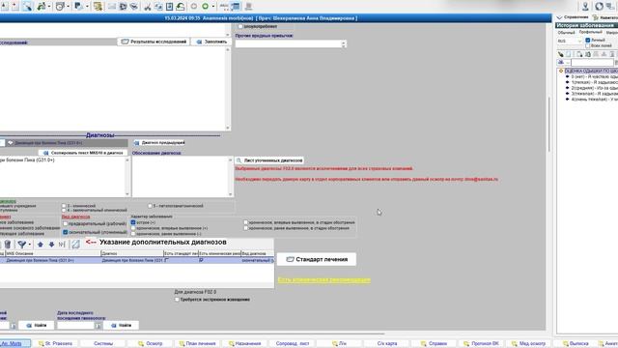Screen dimensions: 618x348
Task: Open dropdown arrow next to green figure icon
Action: point(49,7)
